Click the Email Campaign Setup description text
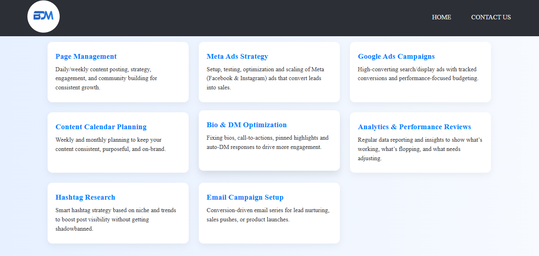This screenshot has width=539, height=256. click(x=268, y=215)
